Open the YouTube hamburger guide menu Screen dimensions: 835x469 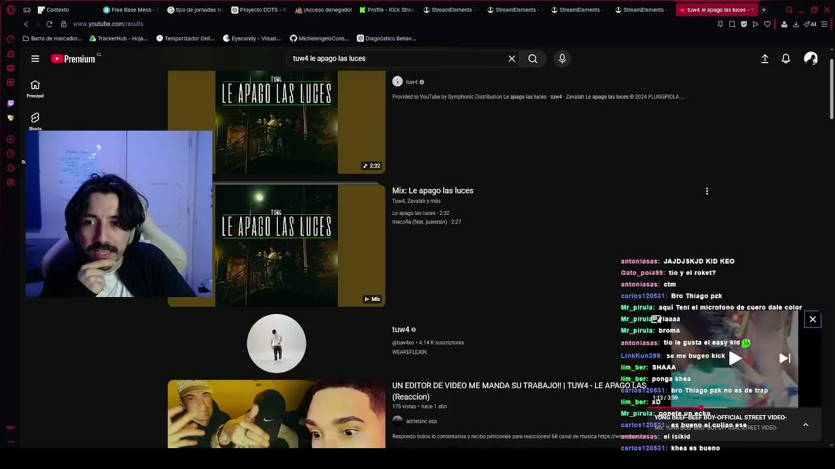(35, 59)
